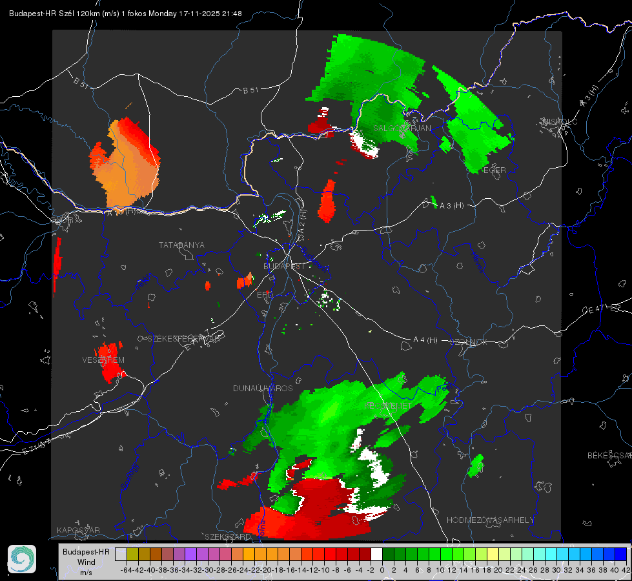Click the red radar echo covering Veszprem
This screenshot has width=632, height=581.
109,362
